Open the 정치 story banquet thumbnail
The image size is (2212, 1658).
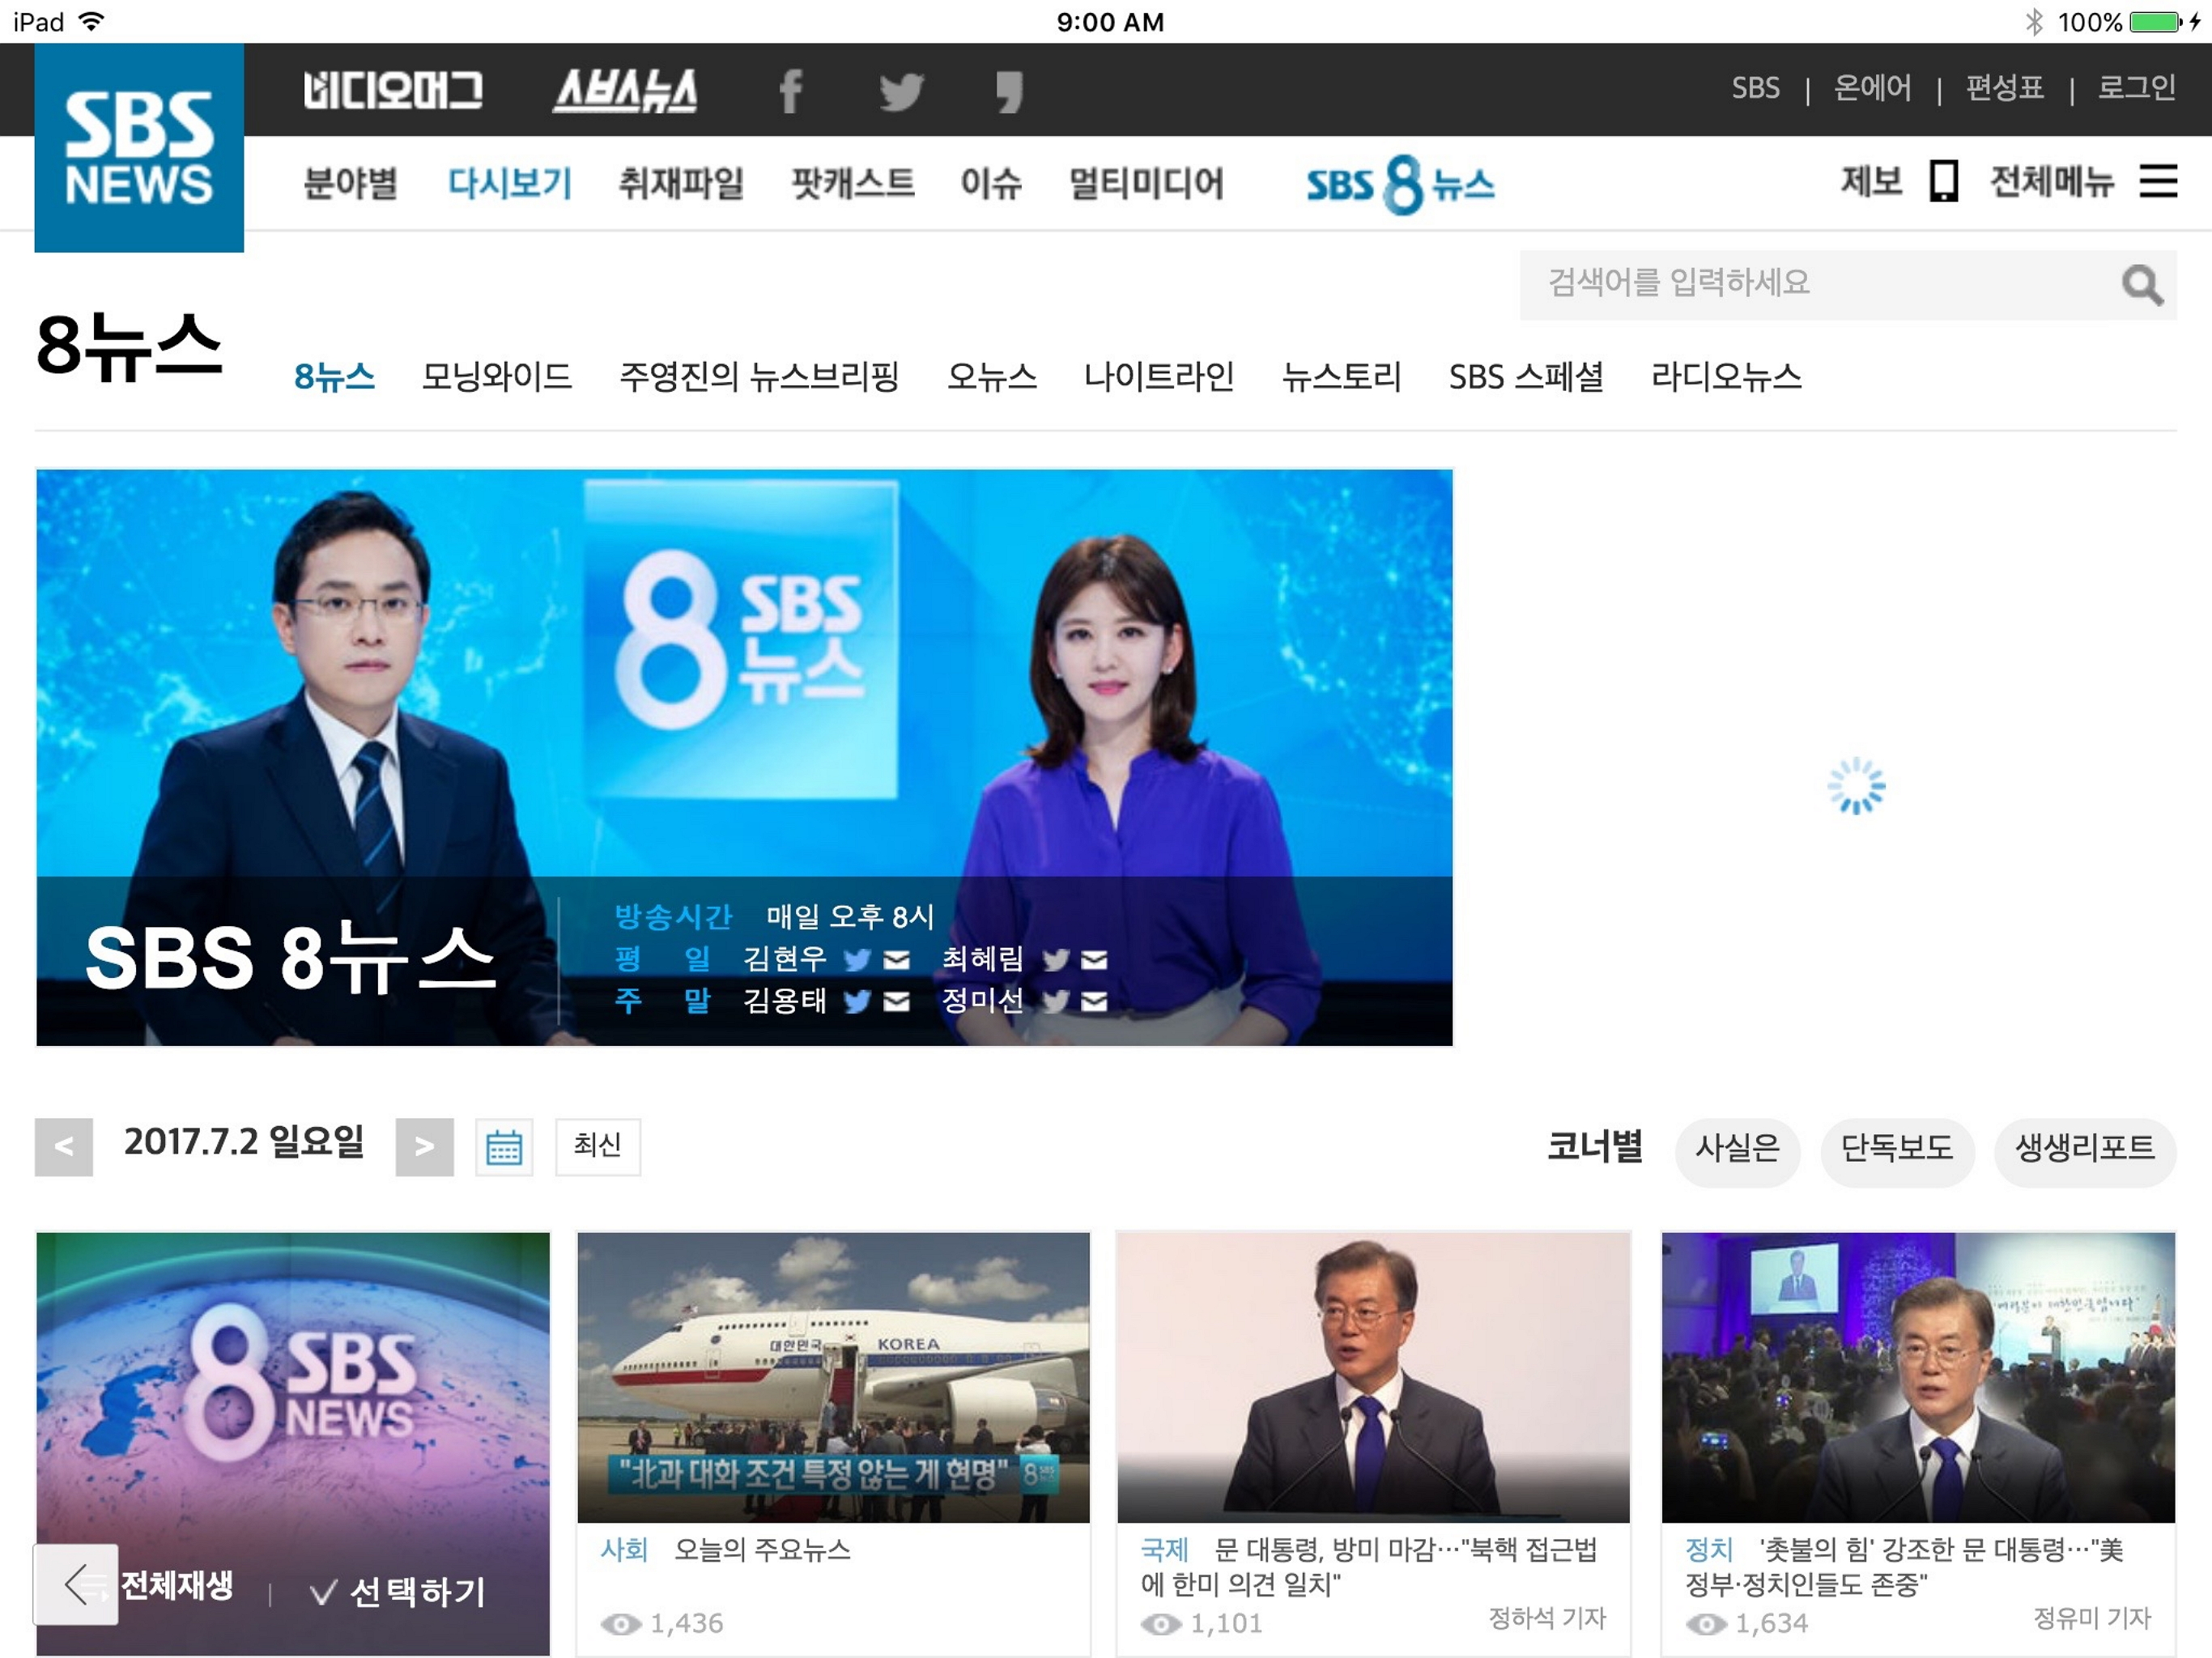point(1918,1378)
